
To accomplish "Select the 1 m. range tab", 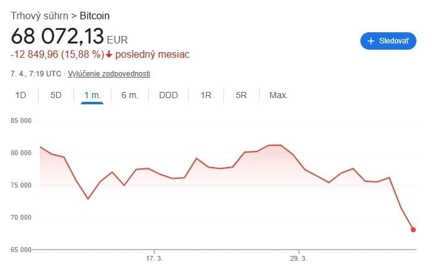I will coord(92,95).
